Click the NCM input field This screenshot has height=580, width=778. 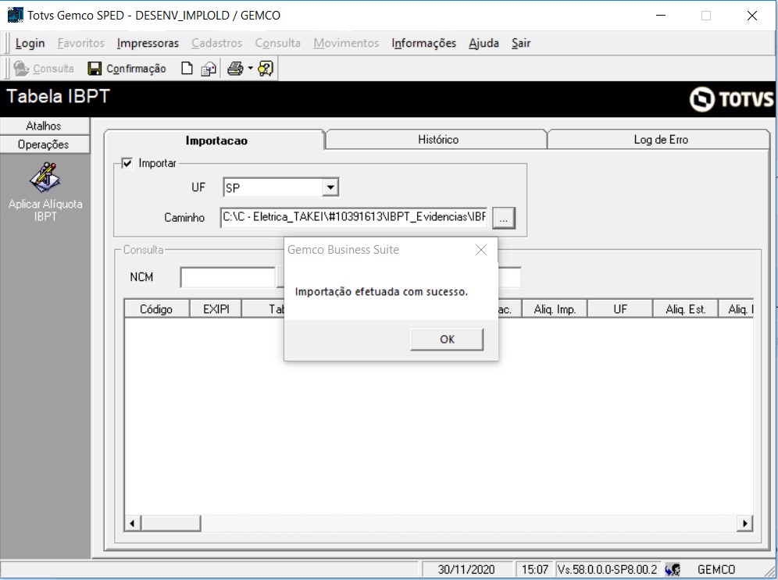point(228,277)
